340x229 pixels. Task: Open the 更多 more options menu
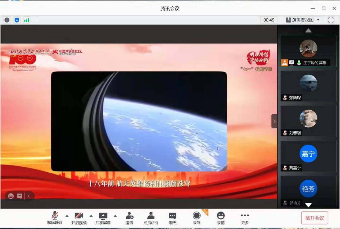tap(245, 218)
